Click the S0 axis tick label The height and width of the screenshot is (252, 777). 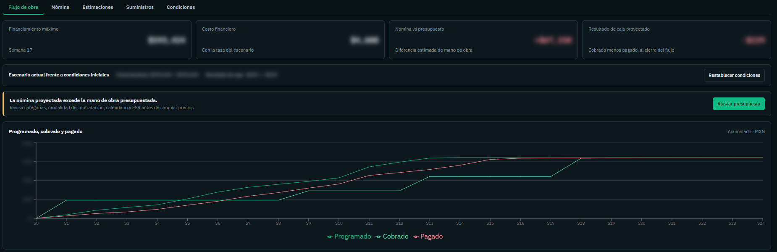(36, 223)
